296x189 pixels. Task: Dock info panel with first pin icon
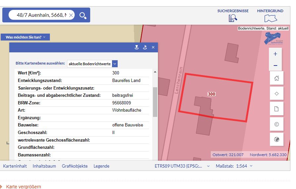click(137, 47)
